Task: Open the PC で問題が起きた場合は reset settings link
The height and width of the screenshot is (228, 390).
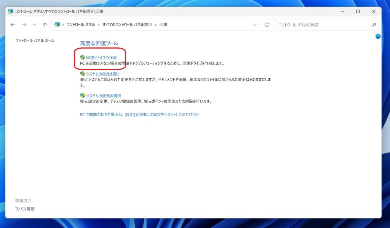Action: pos(140,114)
